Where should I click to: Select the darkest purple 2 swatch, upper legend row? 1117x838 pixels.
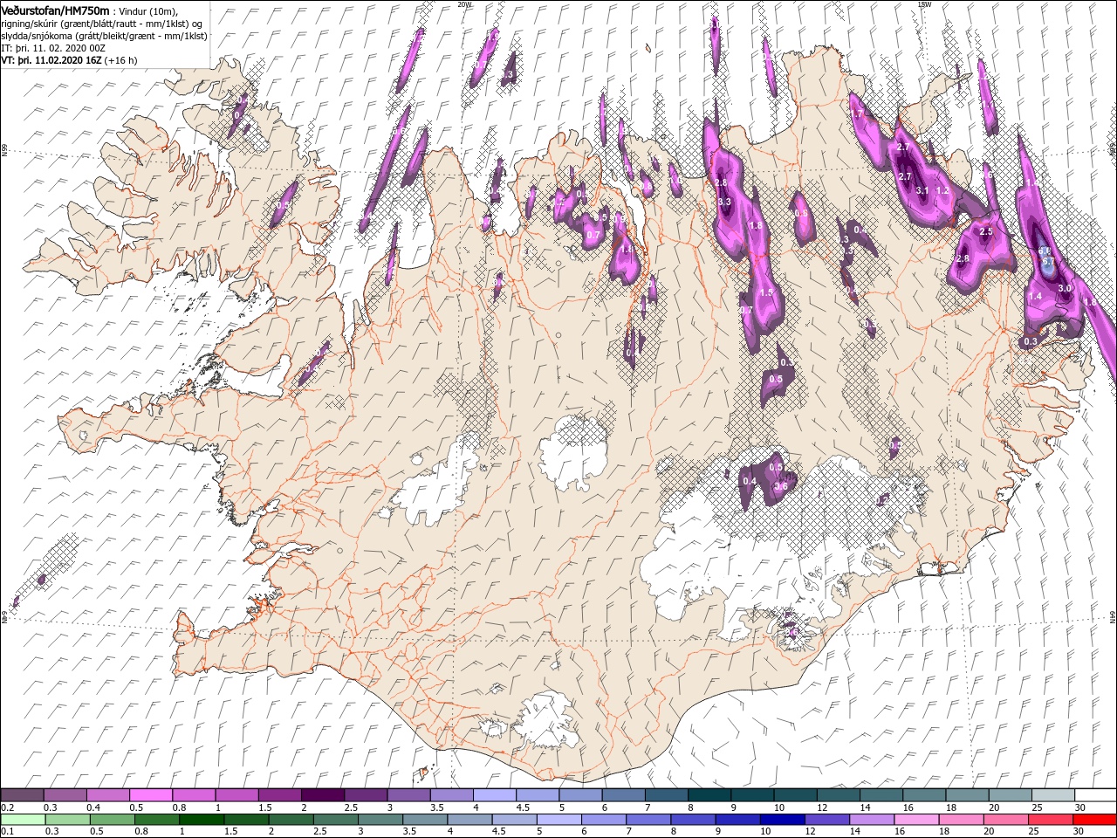click(322, 795)
